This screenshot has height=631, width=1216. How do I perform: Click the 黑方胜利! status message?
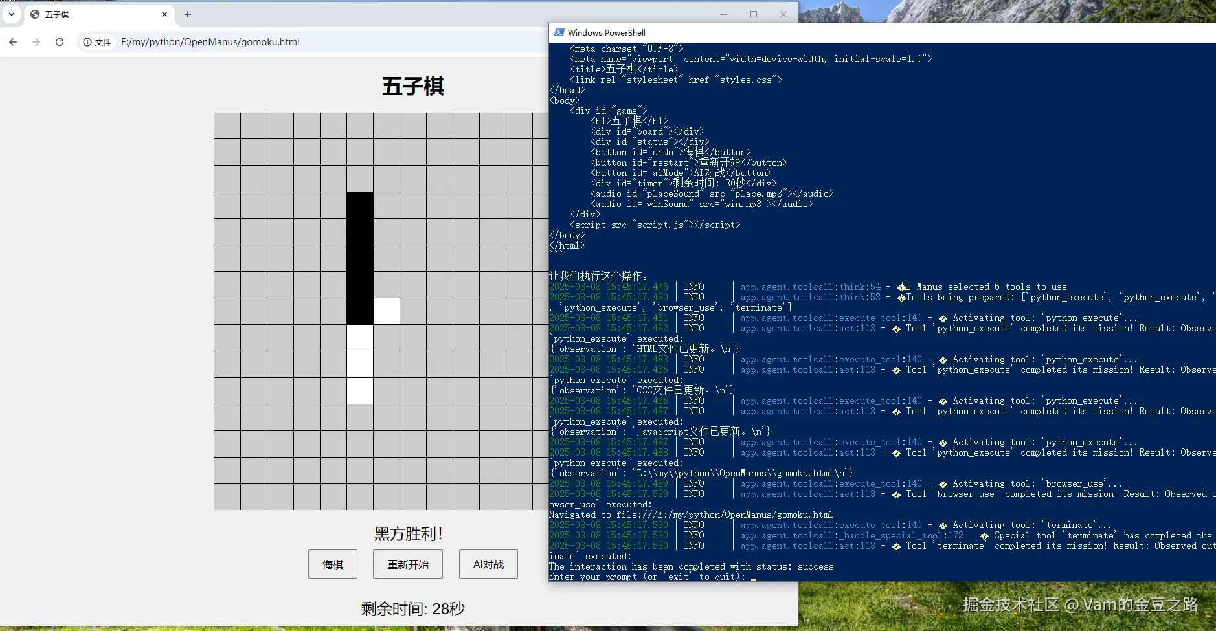409,534
